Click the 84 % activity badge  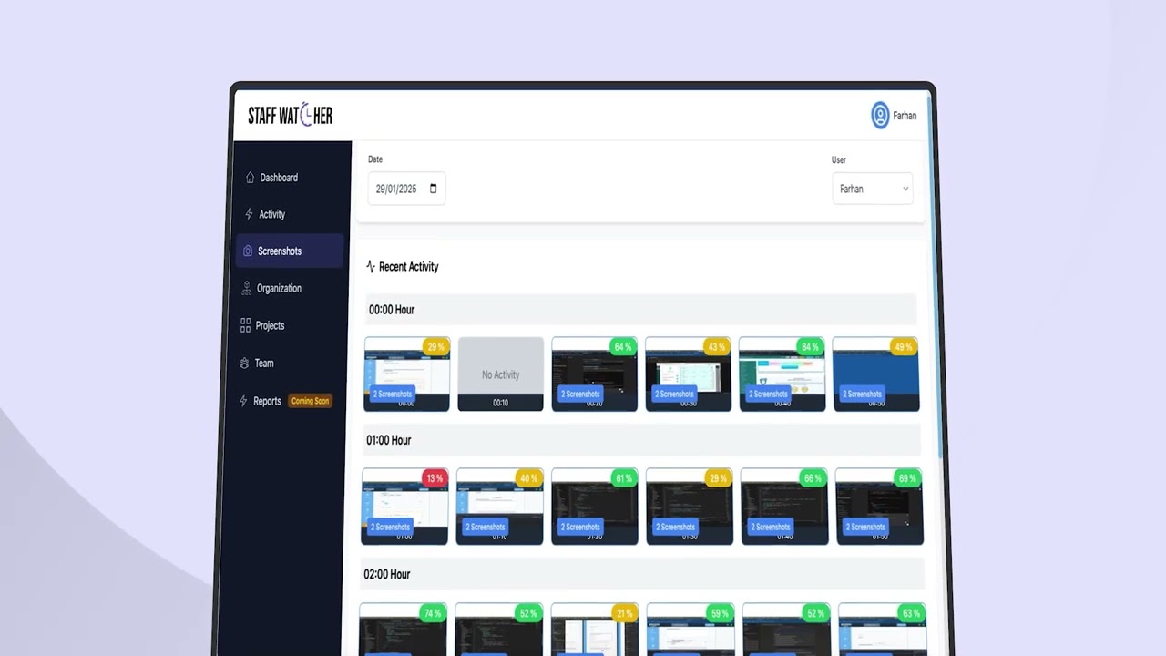pos(809,346)
